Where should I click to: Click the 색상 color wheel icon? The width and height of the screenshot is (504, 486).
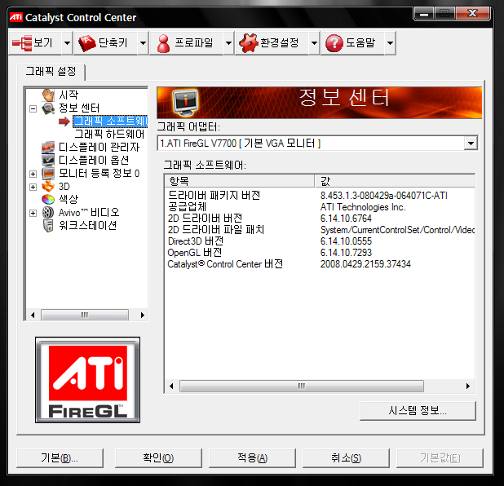(x=48, y=199)
